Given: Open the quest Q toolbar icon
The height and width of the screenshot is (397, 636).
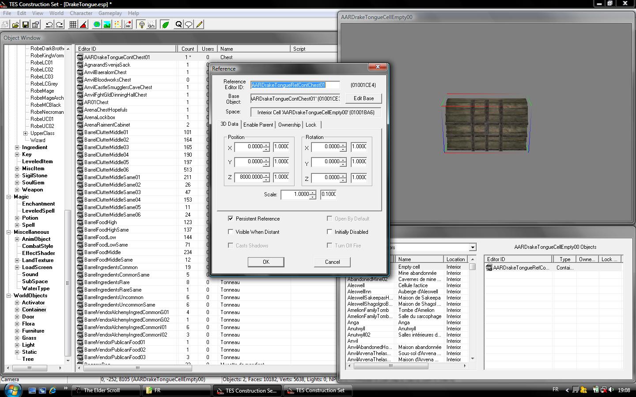Looking at the screenshot, I should coord(178,25).
